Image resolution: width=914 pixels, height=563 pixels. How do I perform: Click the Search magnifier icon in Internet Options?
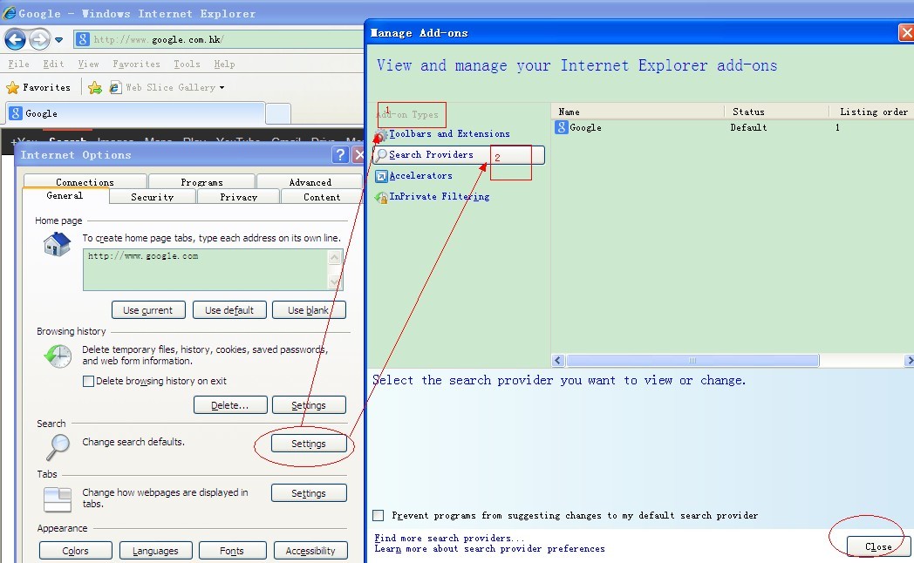coord(58,447)
